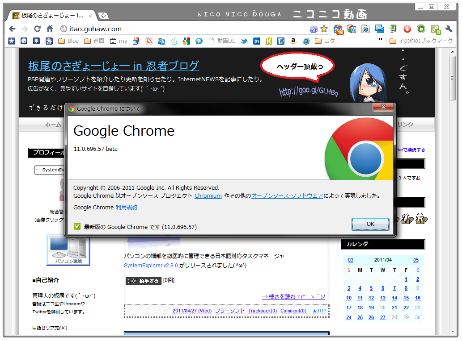Viewport: 462px width, 341px height.
Task: Open the Comment(0) link
Action: click(293, 311)
